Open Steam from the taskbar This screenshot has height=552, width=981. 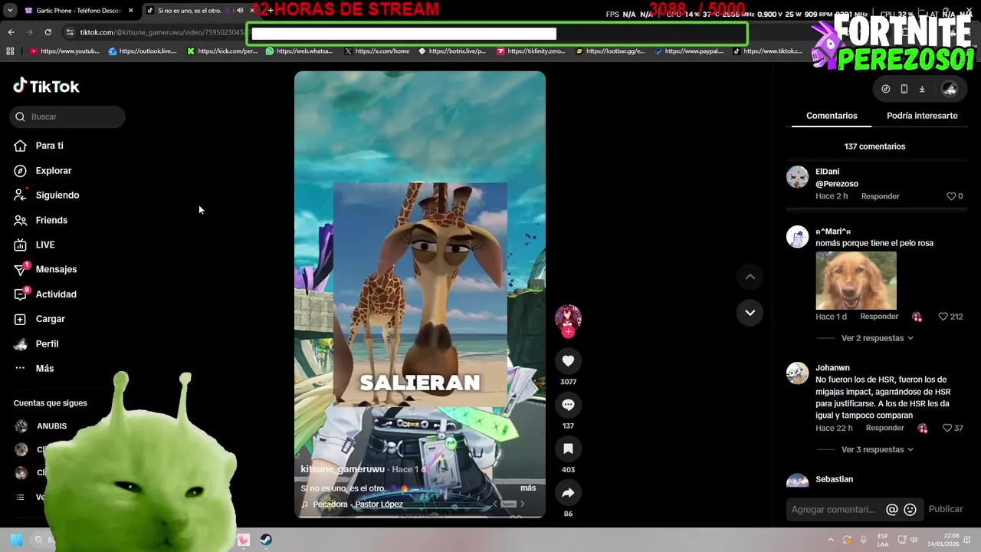[266, 540]
